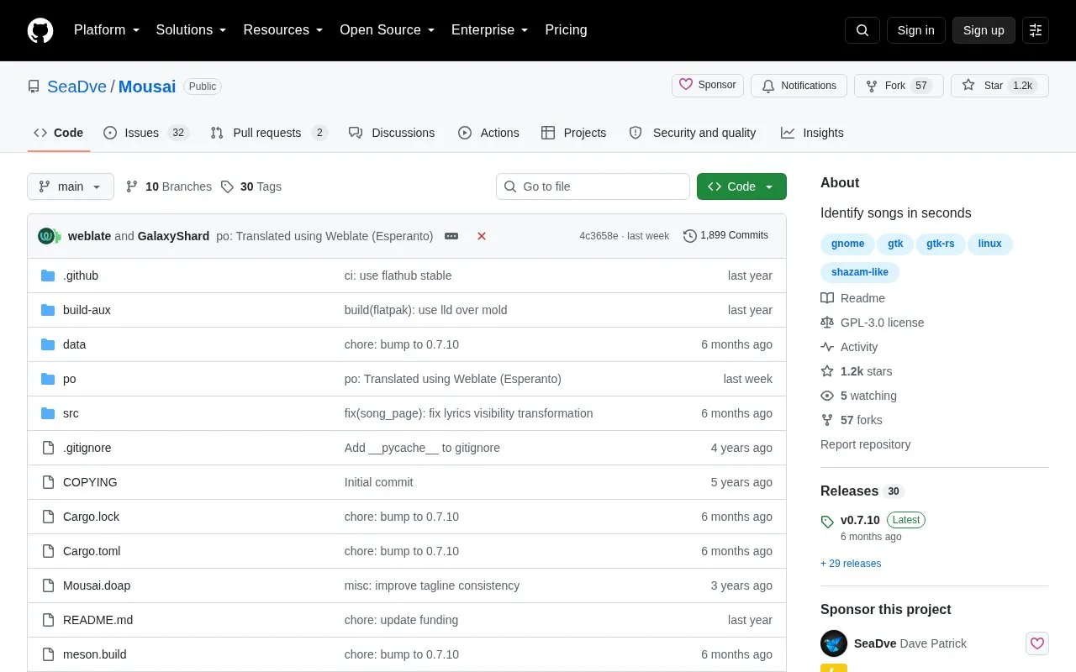The width and height of the screenshot is (1076, 672).
Task: Open the Cargo.toml file
Action: (x=92, y=551)
